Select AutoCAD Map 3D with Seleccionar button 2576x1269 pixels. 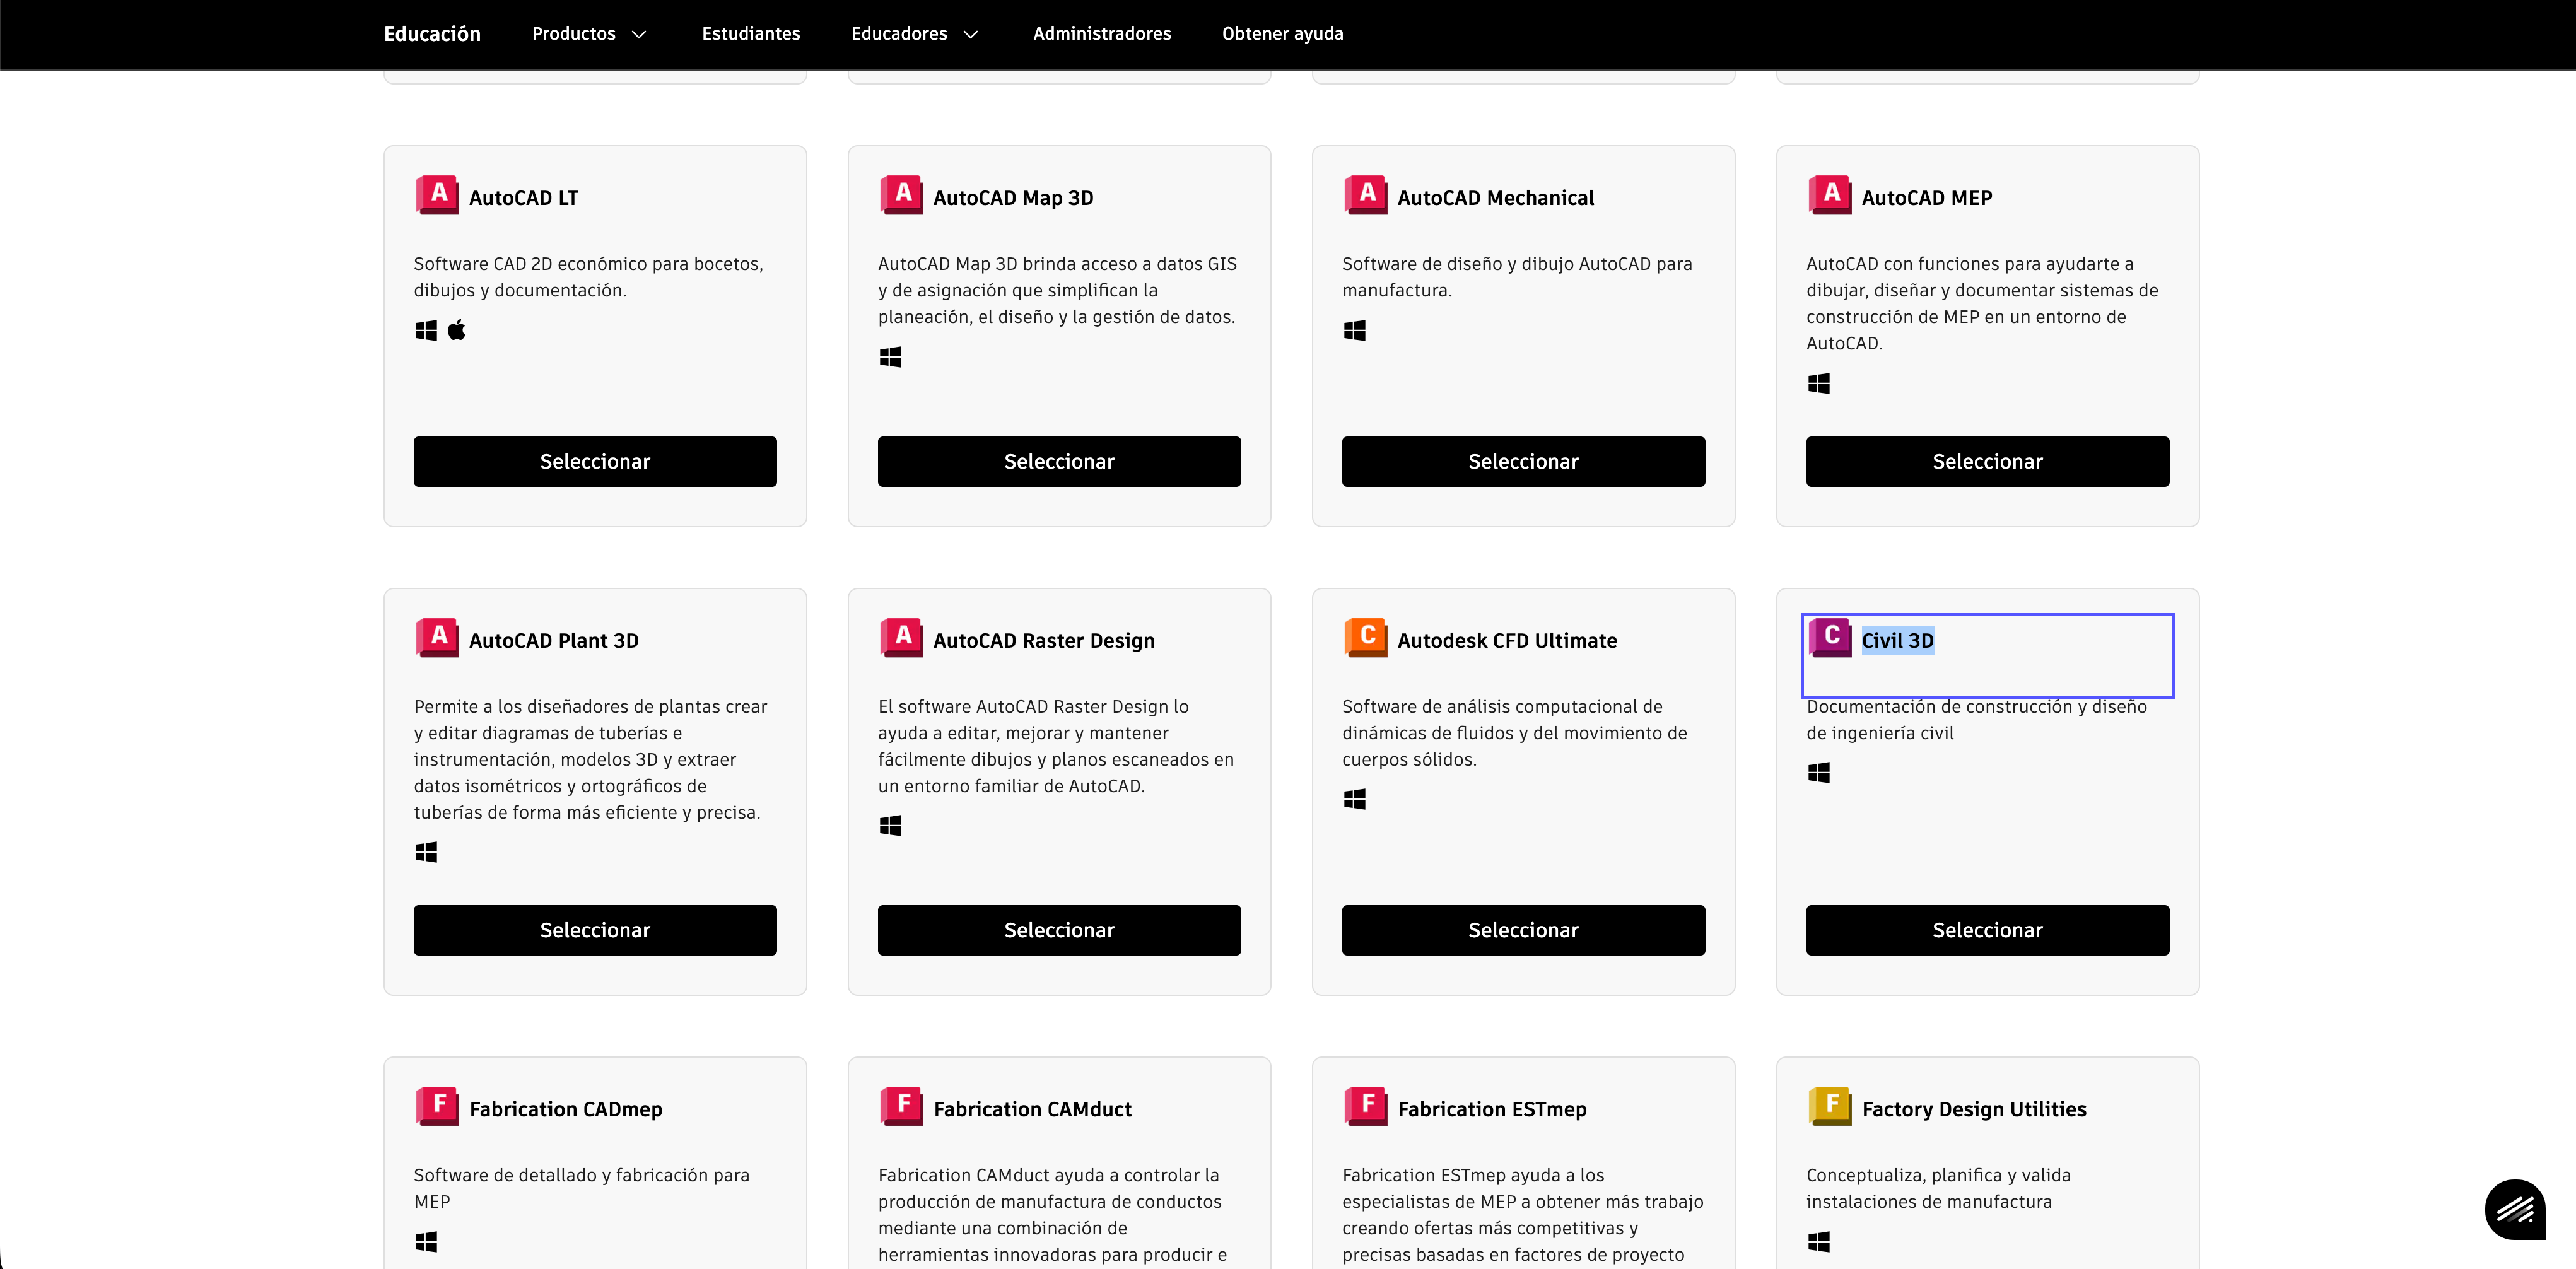1059,461
